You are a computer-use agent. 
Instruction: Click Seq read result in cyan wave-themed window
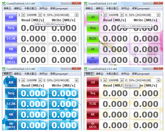pyautogui.click(x=33, y=93)
